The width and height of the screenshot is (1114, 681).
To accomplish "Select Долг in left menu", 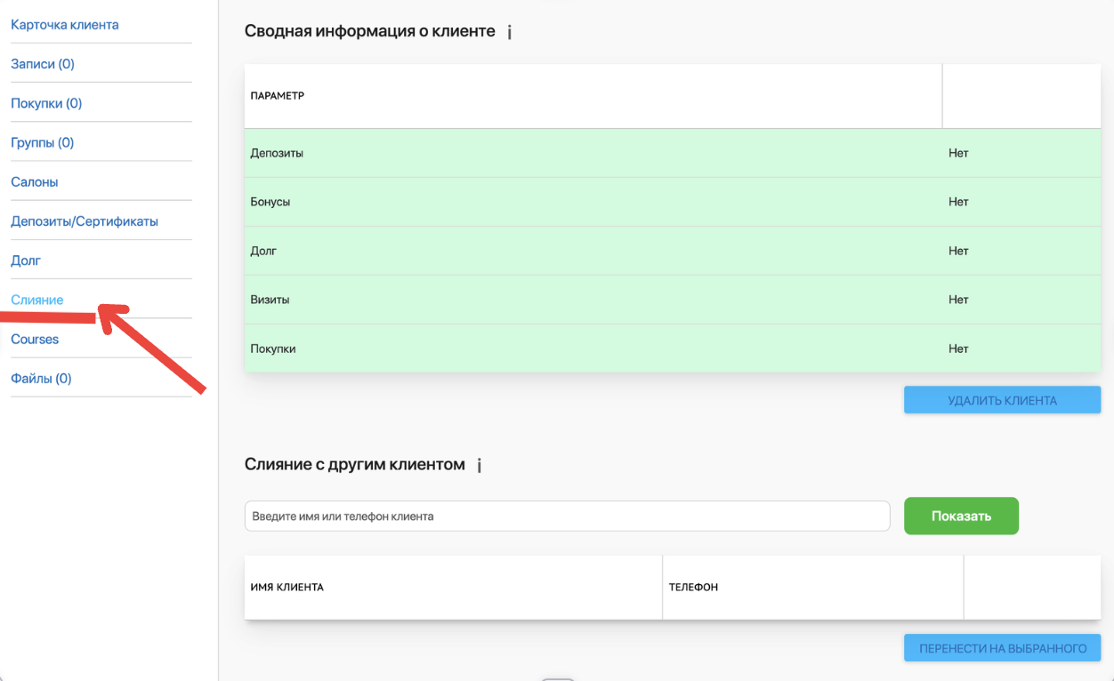I will pyautogui.click(x=26, y=260).
